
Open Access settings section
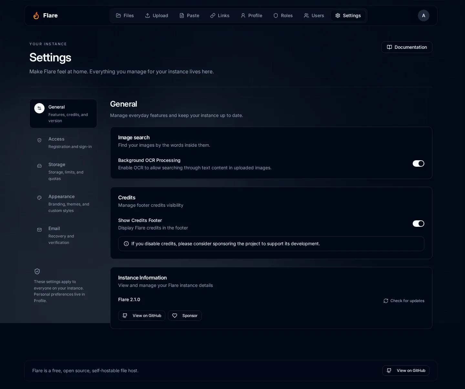[x=63, y=142]
